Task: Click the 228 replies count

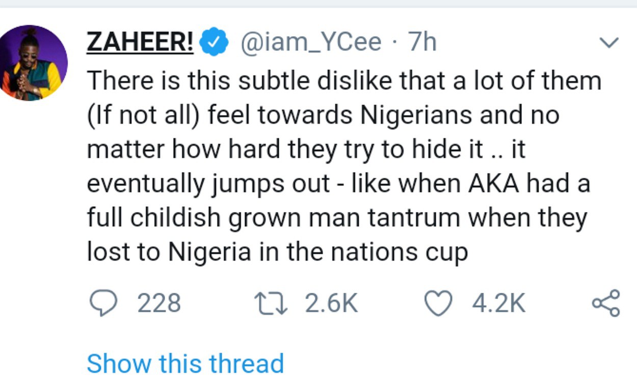Action: pyautogui.click(x=159, y=304)
